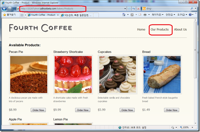This screenshot has height=132, width=200.
Task: Click the Internet Explorer title bar icon
Action: (3, 2)
